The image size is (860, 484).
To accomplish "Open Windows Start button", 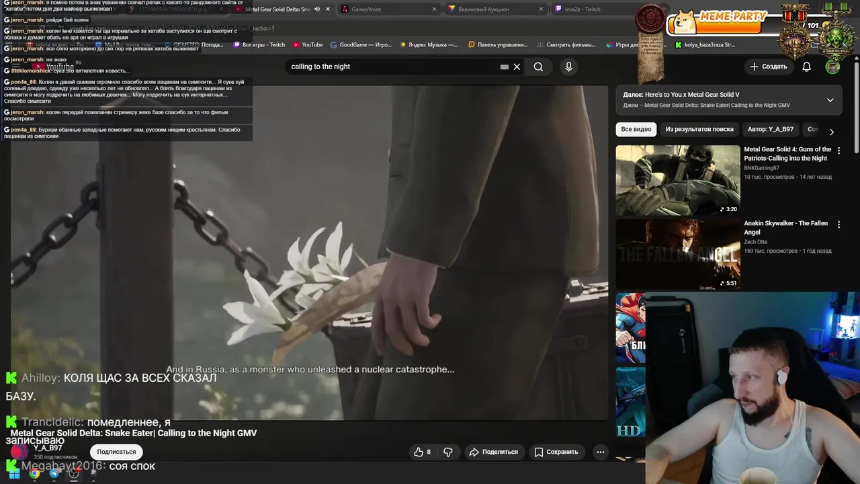I will pos(13,473).
